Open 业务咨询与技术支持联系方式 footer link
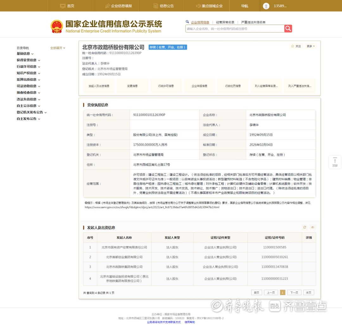 pyautogui.click(x=164, y=322)
